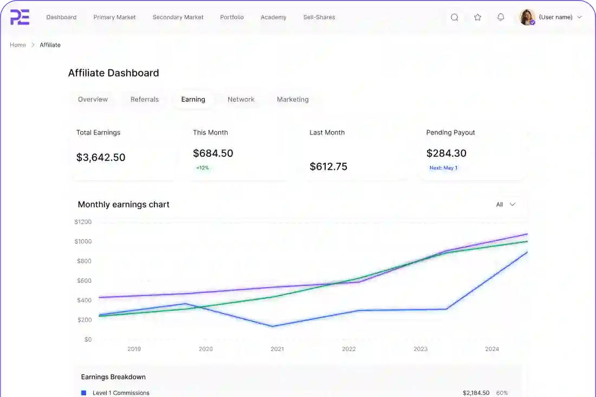Switch to the Overview tab
Screen dimensions: 596x397
tap(93, 99)
